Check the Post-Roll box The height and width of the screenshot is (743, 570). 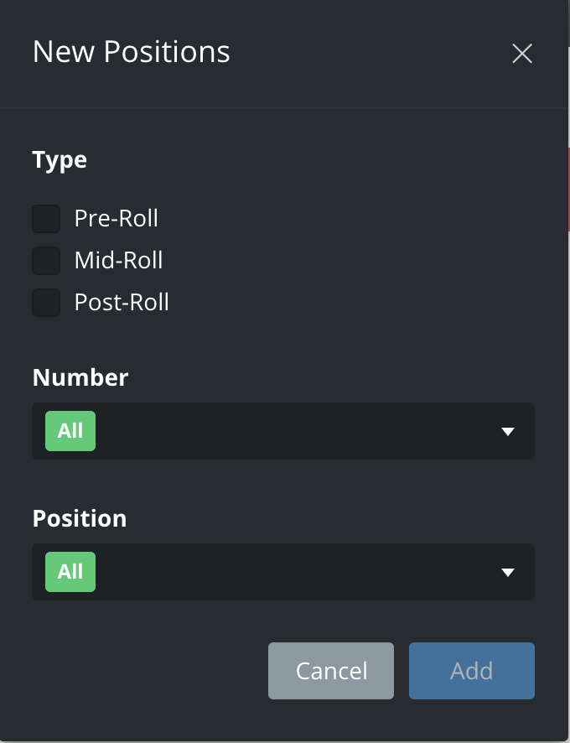point(46,303)
